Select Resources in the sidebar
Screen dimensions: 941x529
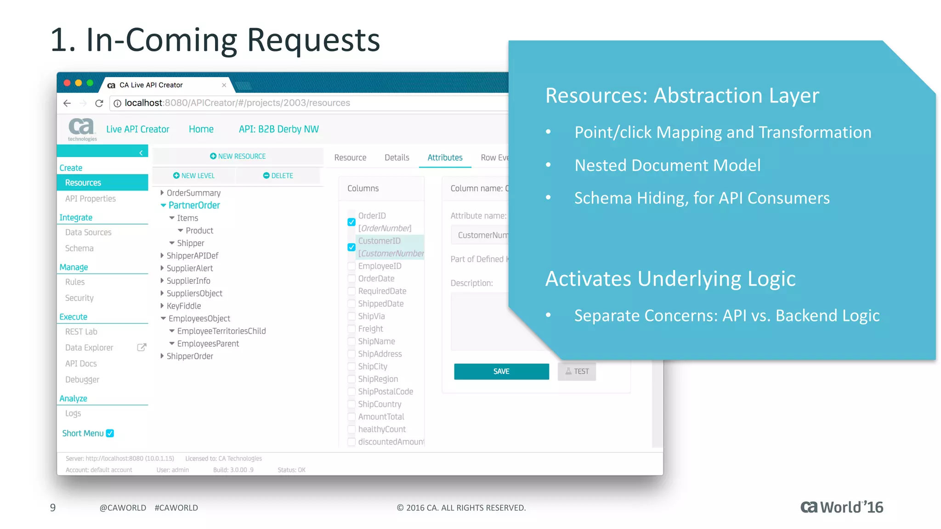coord(102,182)
